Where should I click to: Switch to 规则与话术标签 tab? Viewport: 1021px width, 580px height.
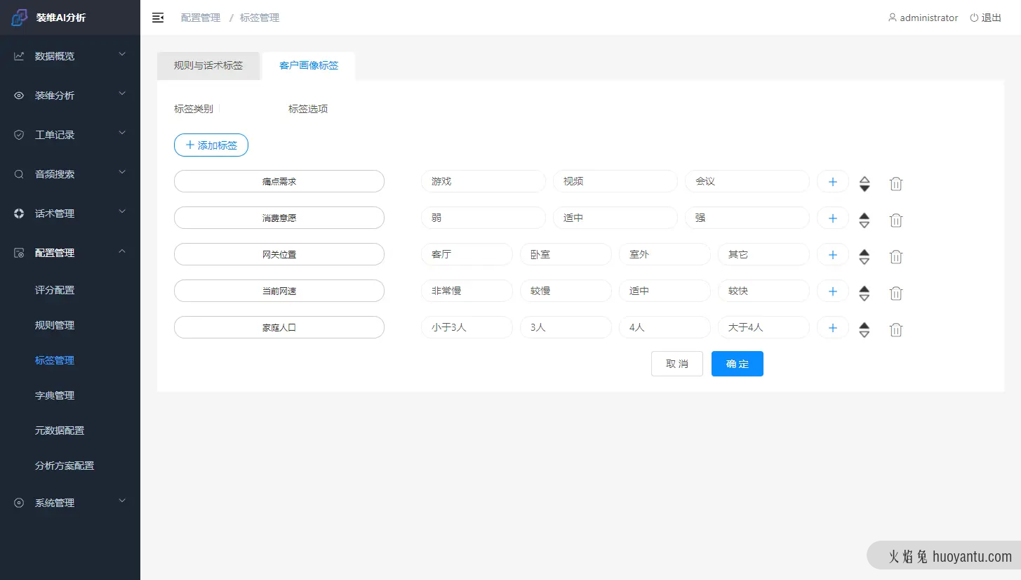pyautogui.click(x=208, y=65)
